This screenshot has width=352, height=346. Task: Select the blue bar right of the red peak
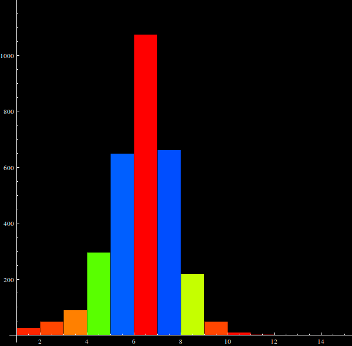click(169, 242)
